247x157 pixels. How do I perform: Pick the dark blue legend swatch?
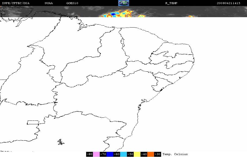110,154
